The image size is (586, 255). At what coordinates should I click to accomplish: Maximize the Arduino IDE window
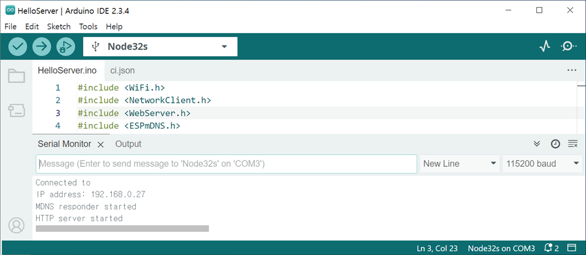(539, 11)
